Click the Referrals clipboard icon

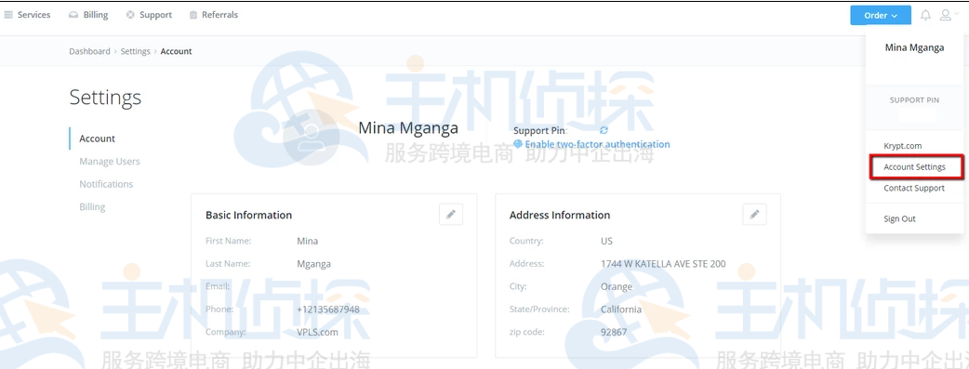[x=193, y=15]
